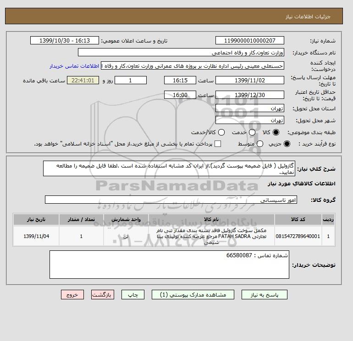Click the تعداد / مقدار column header
Screen dimensions: 353x341
[81, 219]
